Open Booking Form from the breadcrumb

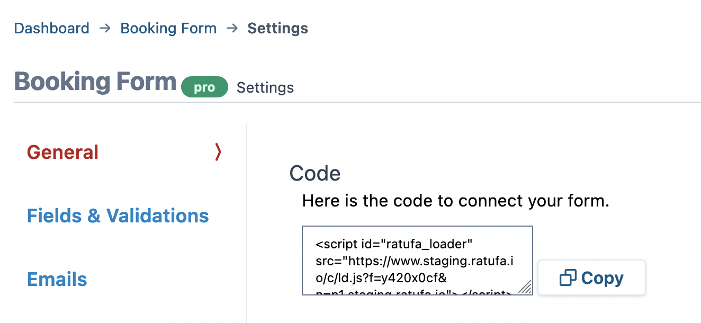pyautogui.click(x=168, y=28)
